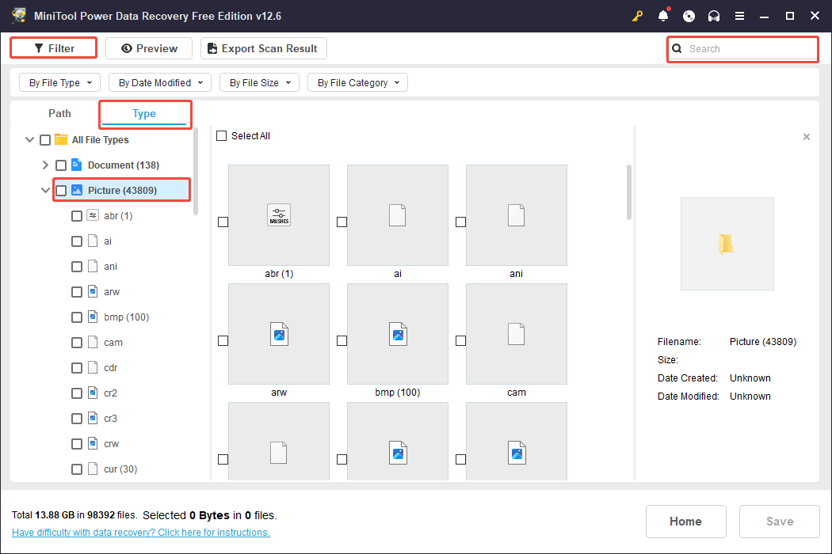Enable the Select All checkbox
This screenshot has height=554, width=832.
pyautogui.click(x=221, y=135)
